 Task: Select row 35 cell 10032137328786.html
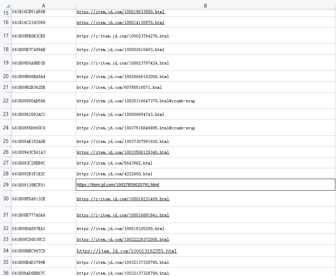click(205, 262)
